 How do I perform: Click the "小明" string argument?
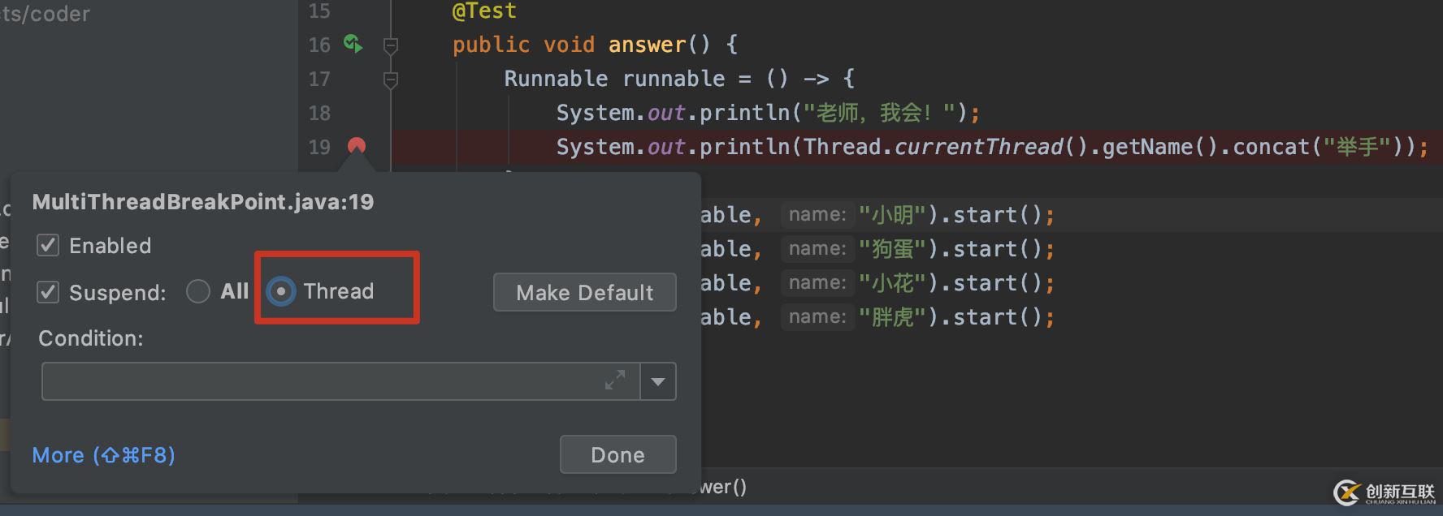893,215
